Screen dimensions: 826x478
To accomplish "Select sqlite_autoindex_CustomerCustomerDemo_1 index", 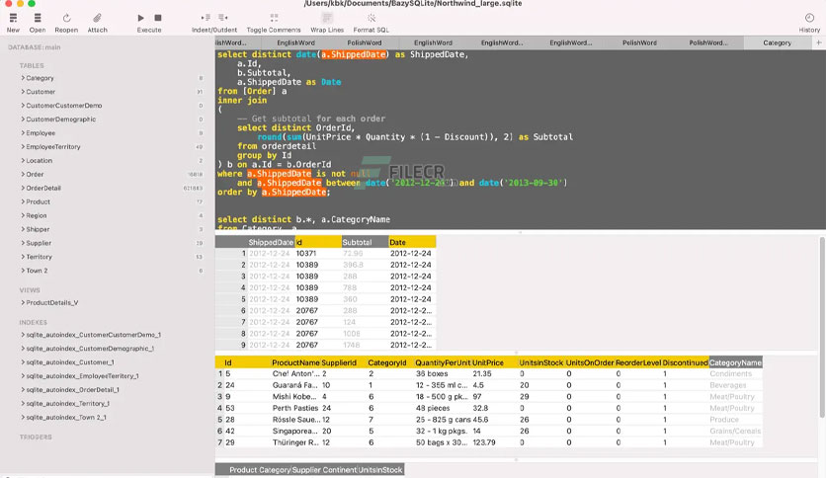I will (93, 335).
